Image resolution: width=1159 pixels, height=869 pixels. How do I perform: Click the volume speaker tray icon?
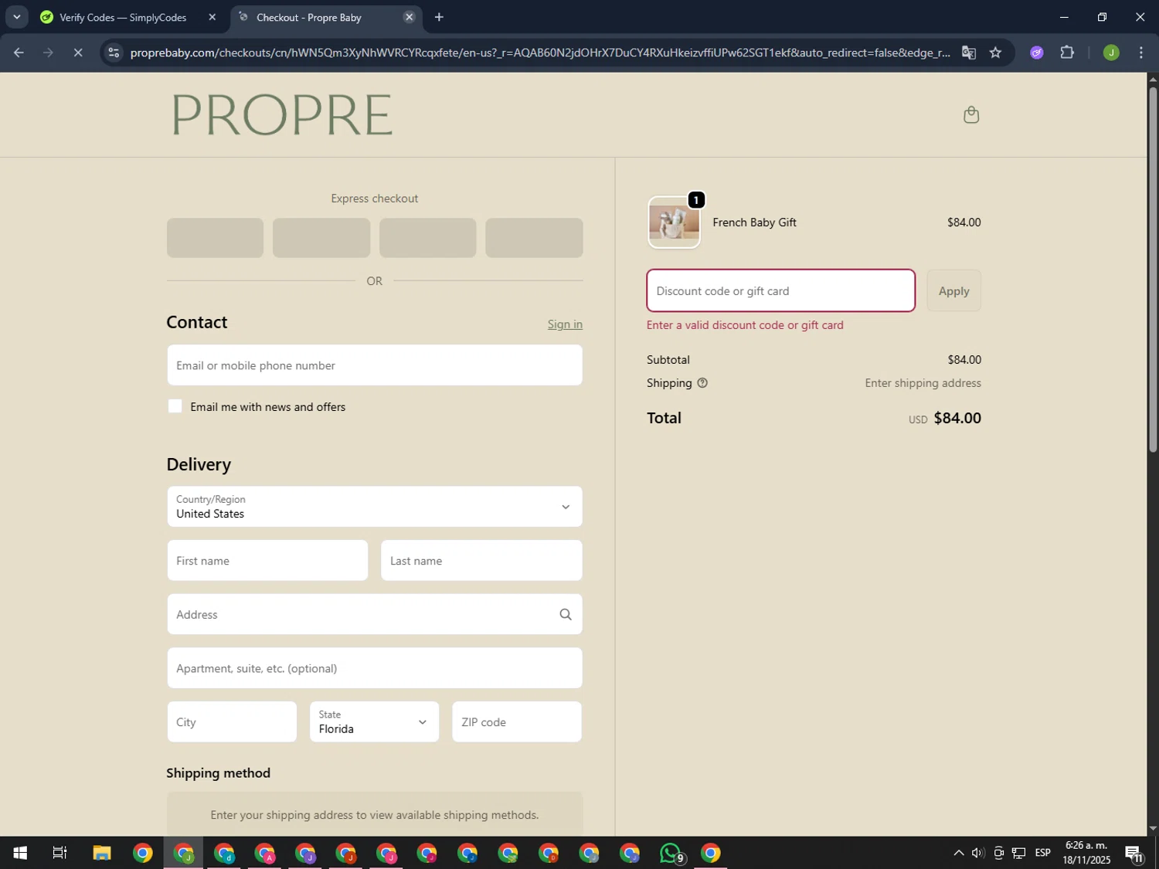click(x=978, y=853)
